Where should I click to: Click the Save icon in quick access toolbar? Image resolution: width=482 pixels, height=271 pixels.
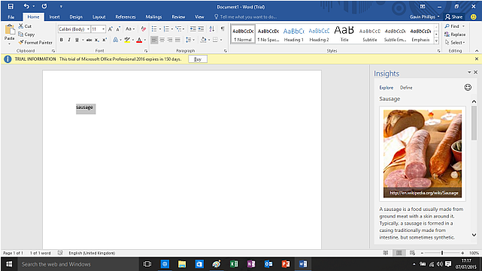(11, 7)
